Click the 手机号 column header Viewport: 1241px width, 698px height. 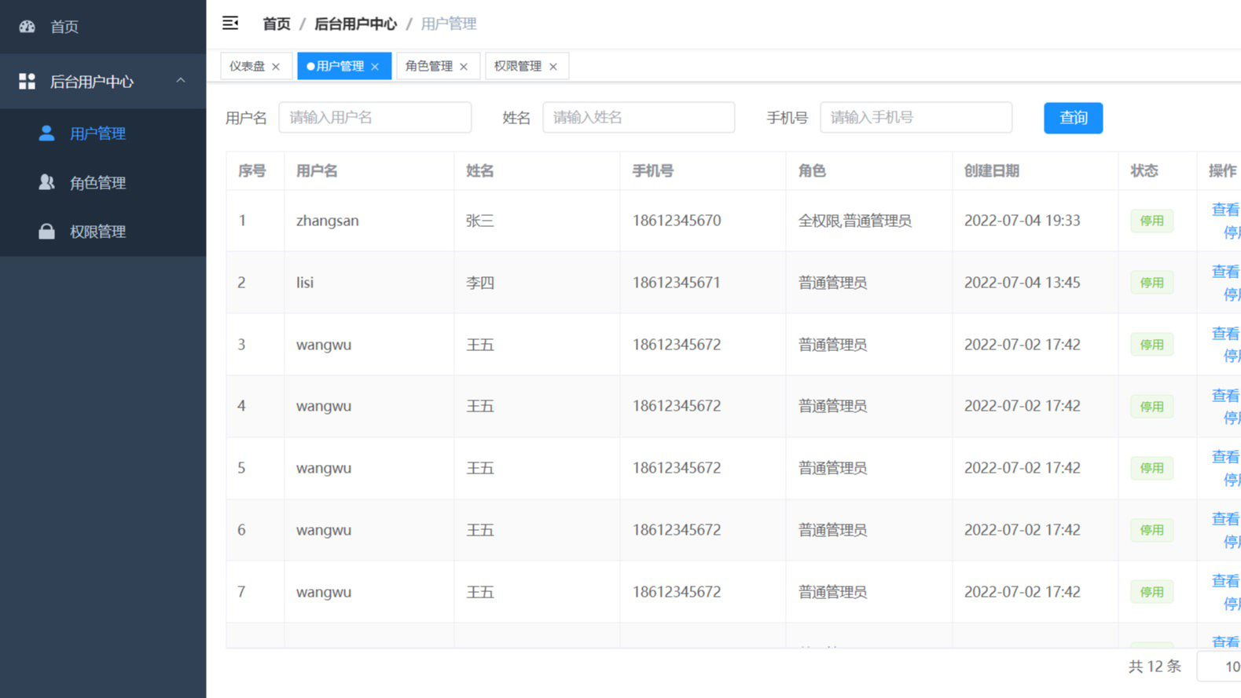coord(653,171)
